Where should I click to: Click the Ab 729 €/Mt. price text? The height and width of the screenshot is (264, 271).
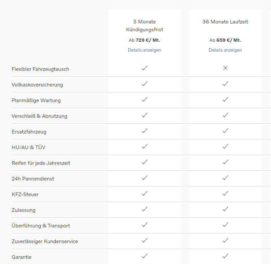[144, 40]
